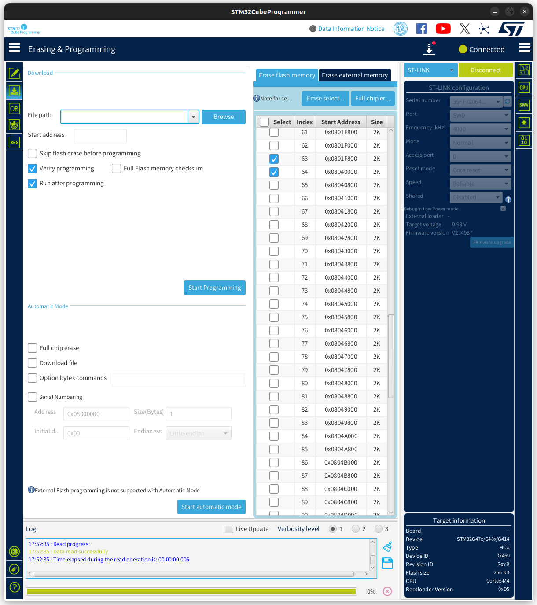
Task: Open the Data Information Notice link
Action: click(351, 29)
